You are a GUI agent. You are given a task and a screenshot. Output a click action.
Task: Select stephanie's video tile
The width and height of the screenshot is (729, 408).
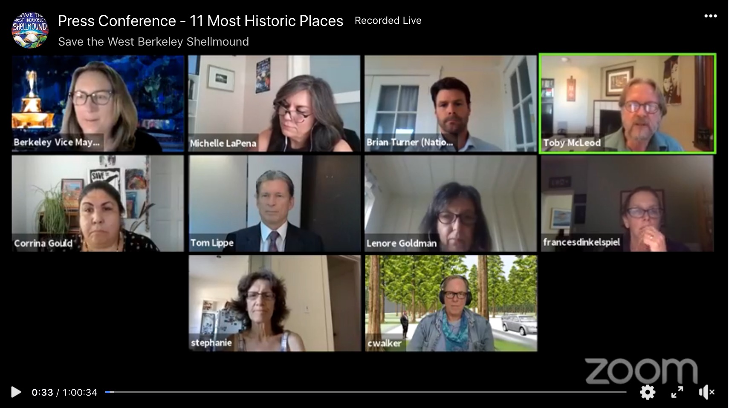point(274,303)
